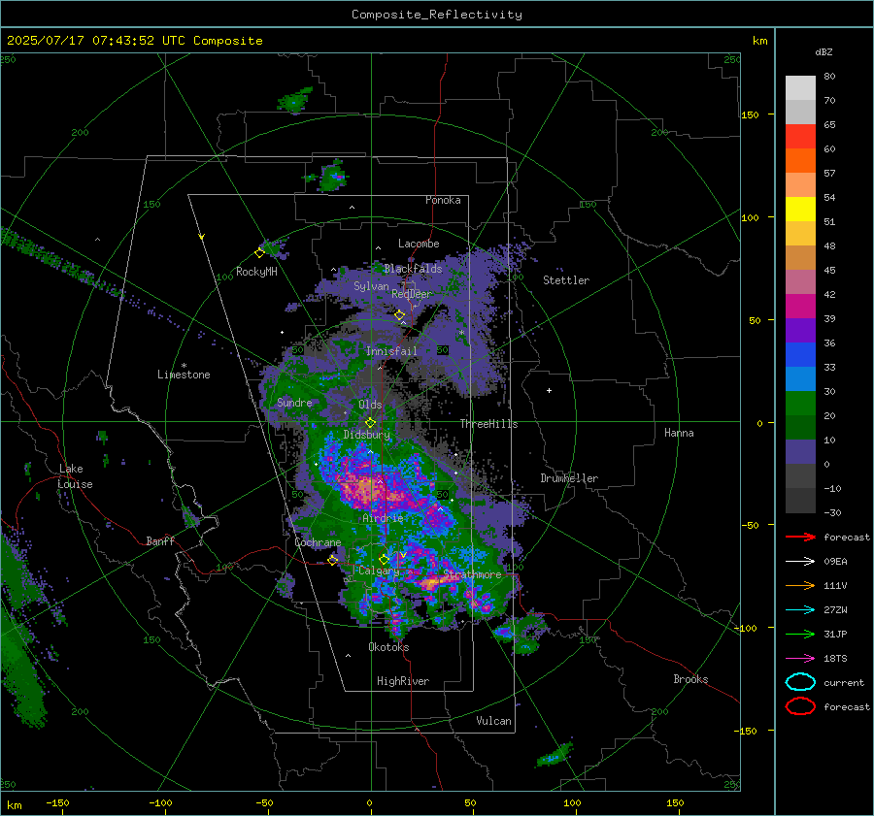
Task: Click the Didsbury label
Action: tap(366, 435)
